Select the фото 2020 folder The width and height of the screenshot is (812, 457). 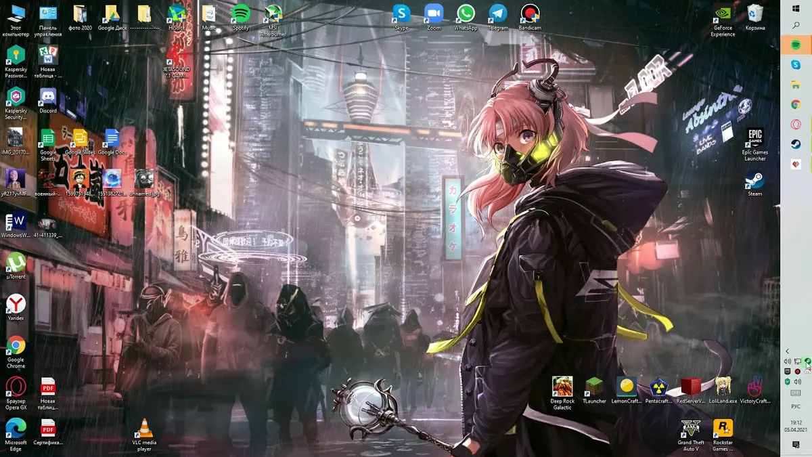coord(80,18)
